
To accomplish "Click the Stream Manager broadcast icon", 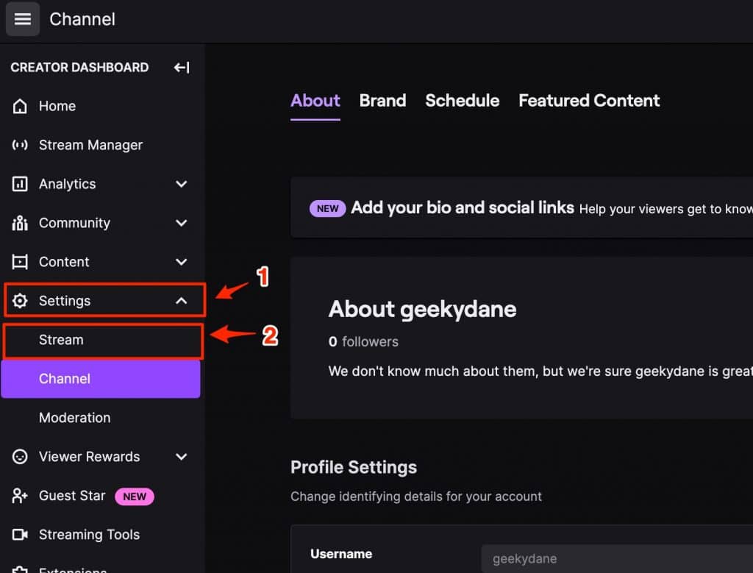I will coord(20,145).
